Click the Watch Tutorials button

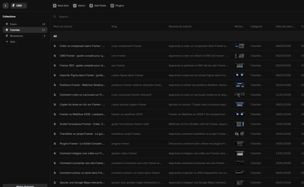pyautogui.click(x=25, y=186)
